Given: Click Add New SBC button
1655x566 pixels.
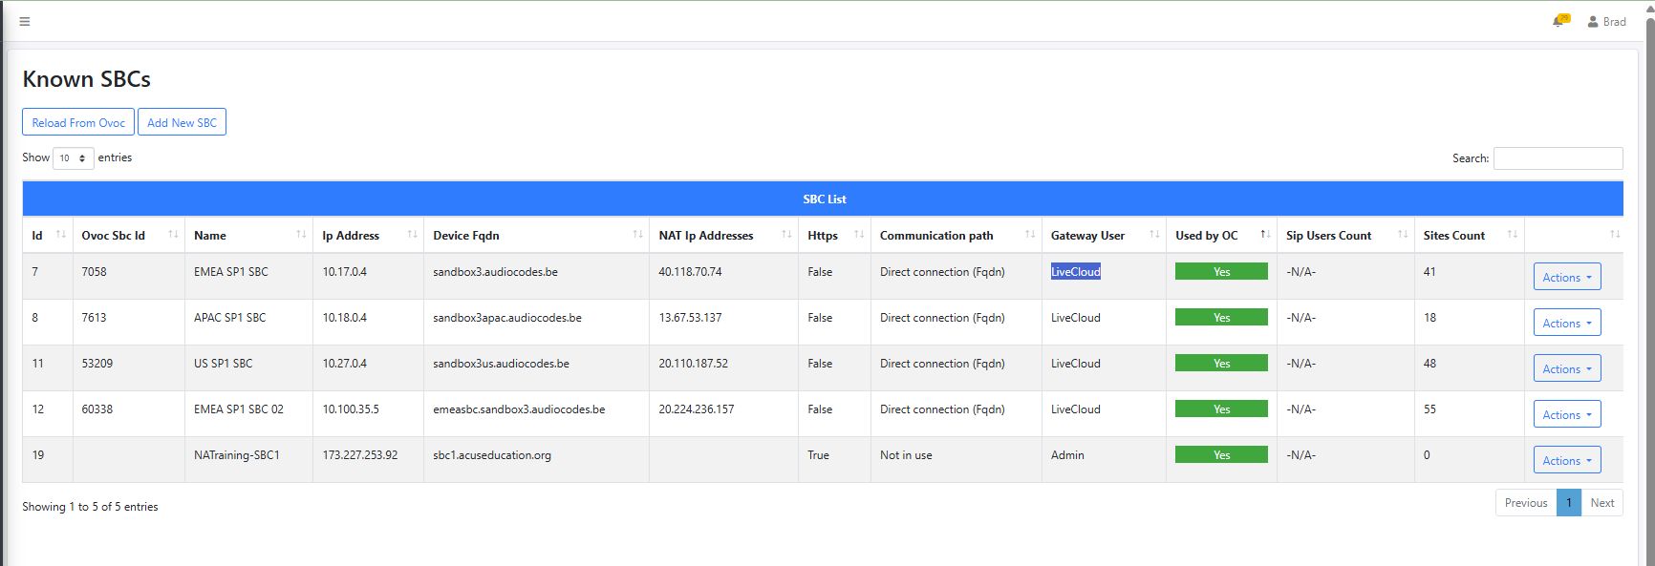Looking at the screenshot, I should coord(182,122).
